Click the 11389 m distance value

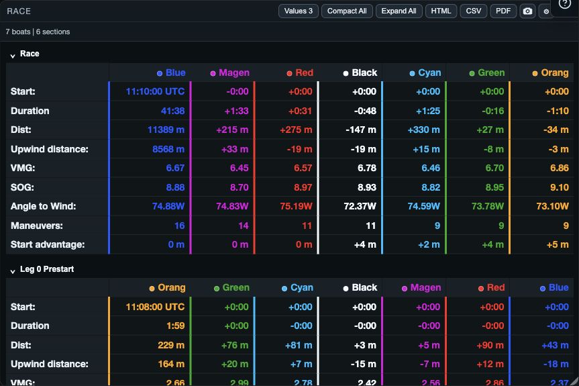pyautogui.click(x=166, y=130)
